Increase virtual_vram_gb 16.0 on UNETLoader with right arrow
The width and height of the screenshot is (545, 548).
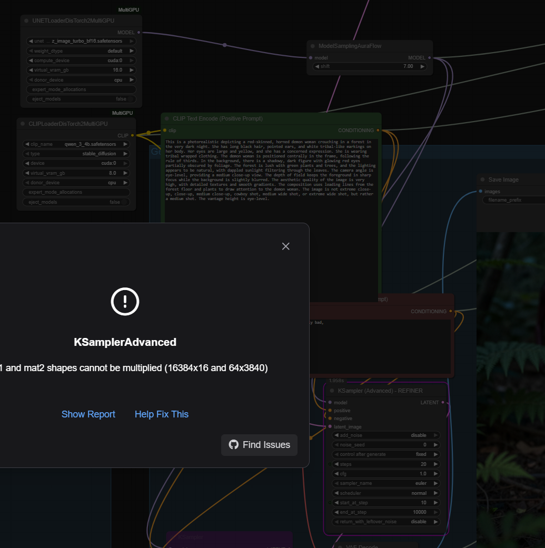(x=132, y=70)
